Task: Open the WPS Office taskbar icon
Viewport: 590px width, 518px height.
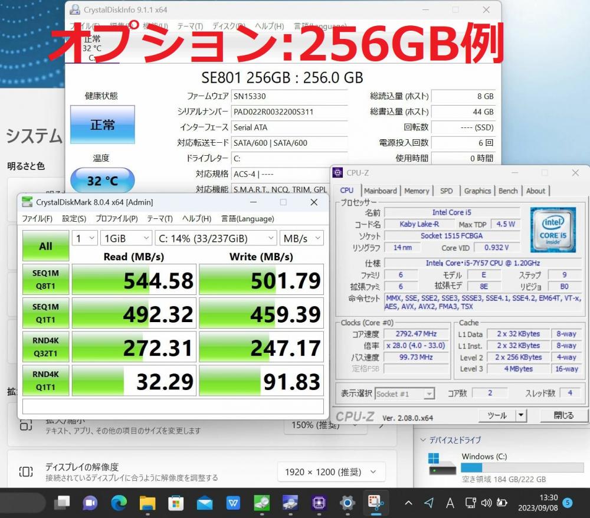Action: pyautogui.click(x=233, y=503)
